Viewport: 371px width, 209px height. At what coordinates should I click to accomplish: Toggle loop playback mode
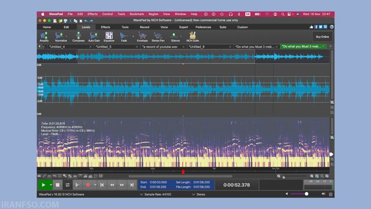coord(67,185)
